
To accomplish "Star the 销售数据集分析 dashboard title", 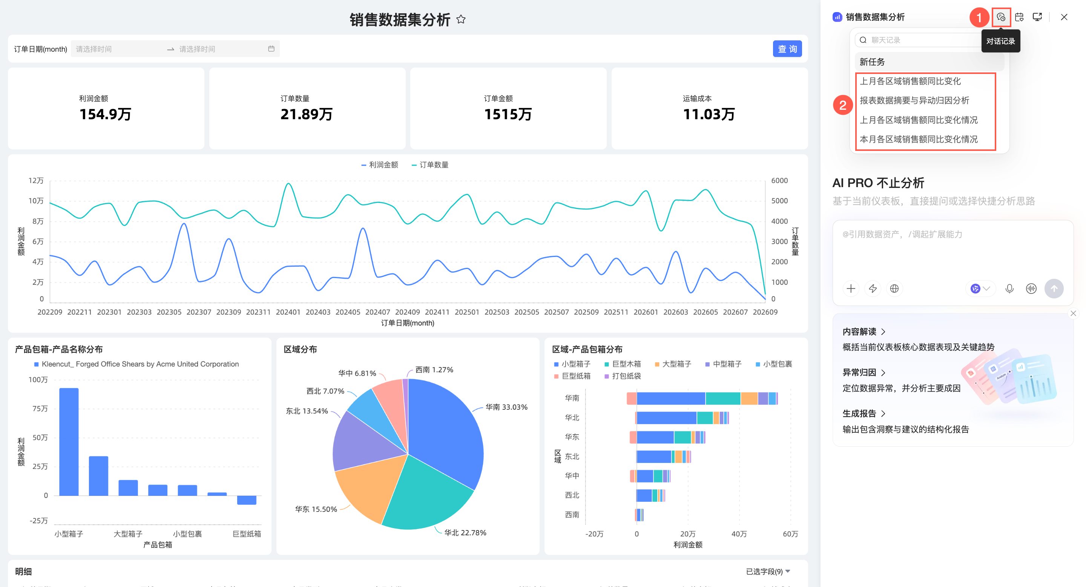I will 461,19.
